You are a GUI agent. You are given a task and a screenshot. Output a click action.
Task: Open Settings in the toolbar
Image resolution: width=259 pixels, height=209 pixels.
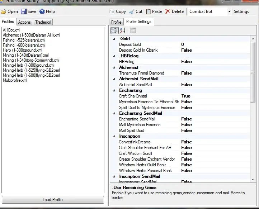point(241,11)
